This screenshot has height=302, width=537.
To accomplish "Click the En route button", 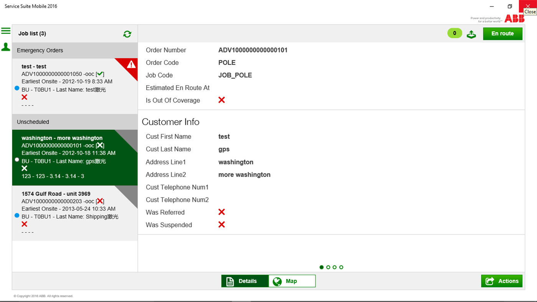I will [x=502, y=34].
